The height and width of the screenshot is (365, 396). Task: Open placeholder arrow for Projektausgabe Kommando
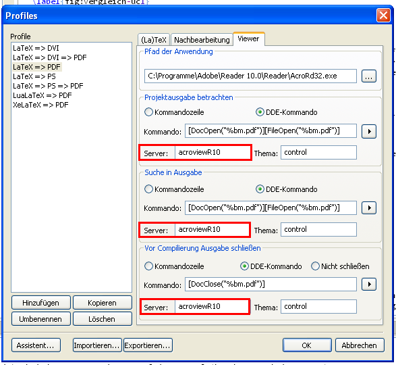(x=369, y=131)
